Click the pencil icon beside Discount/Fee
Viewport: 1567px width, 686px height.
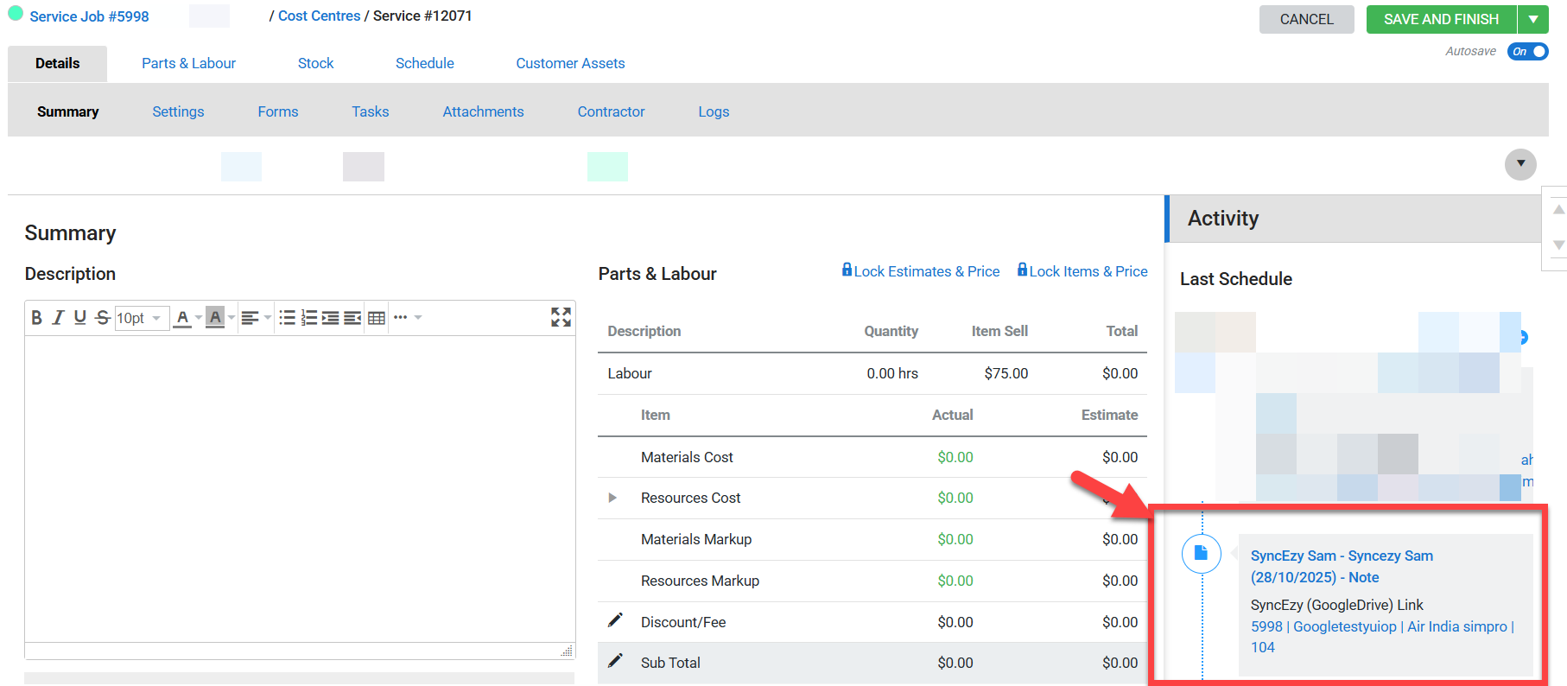point(615,620)
